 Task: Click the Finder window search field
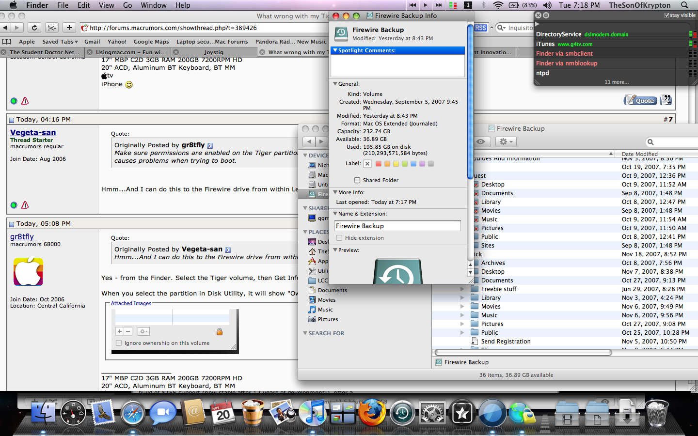point(672,142)
